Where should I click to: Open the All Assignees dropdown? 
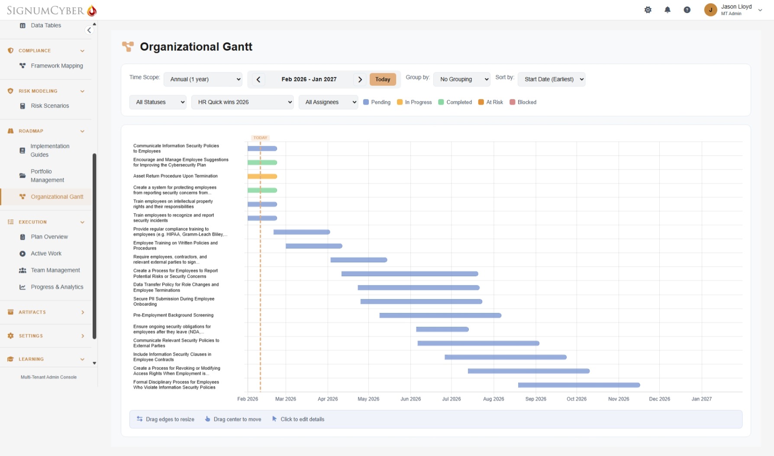click(328, 102)
